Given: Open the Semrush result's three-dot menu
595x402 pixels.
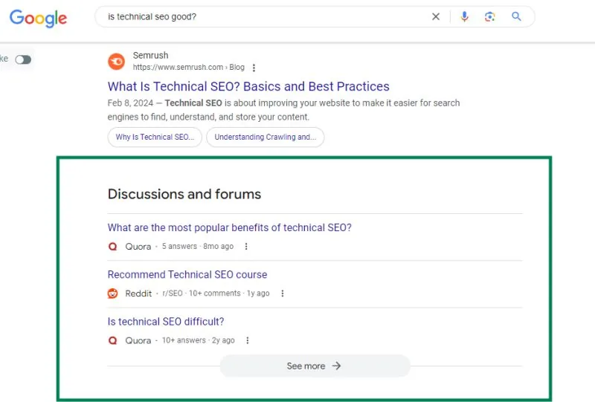Looking at the screenshot, I should coord(254,68).
